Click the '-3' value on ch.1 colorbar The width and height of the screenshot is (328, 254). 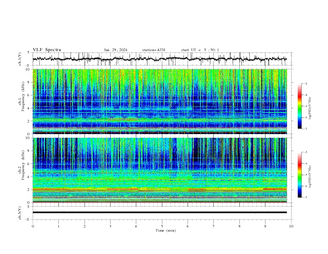tap(305, 83)
